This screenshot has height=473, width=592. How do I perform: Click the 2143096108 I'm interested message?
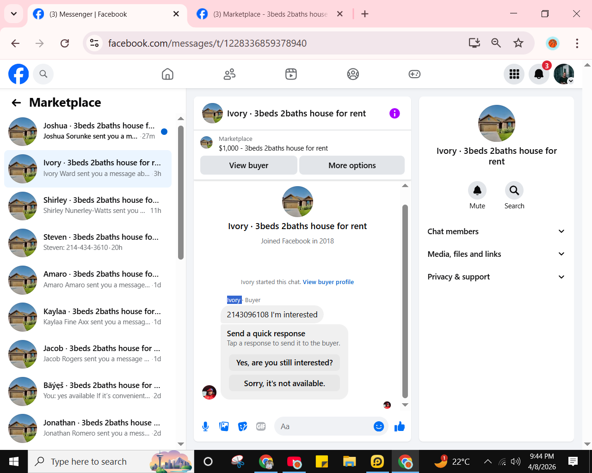click(272, 315)
